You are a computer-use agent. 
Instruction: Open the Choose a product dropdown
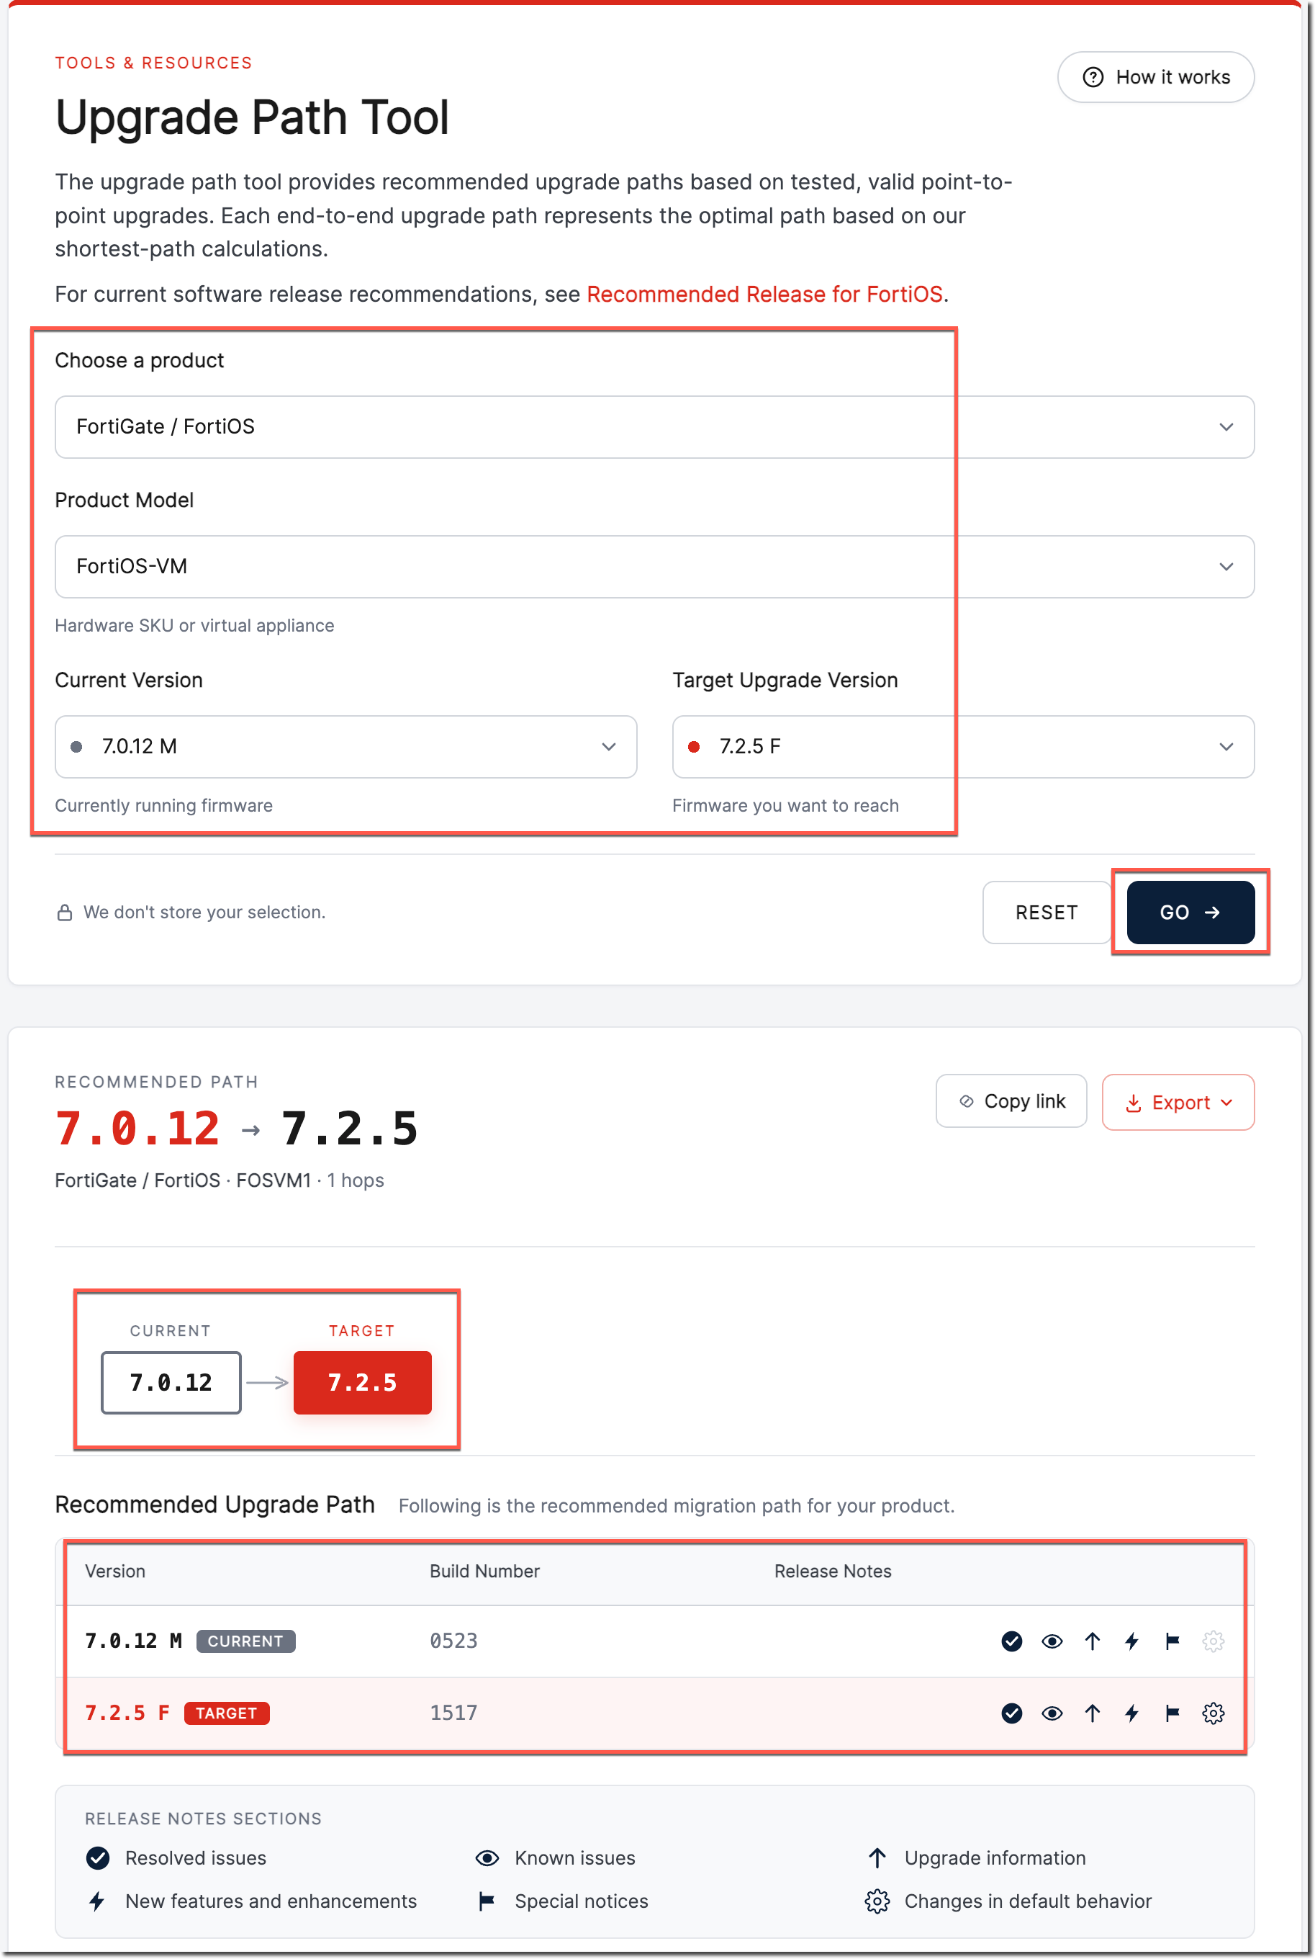tap(654, 427)
